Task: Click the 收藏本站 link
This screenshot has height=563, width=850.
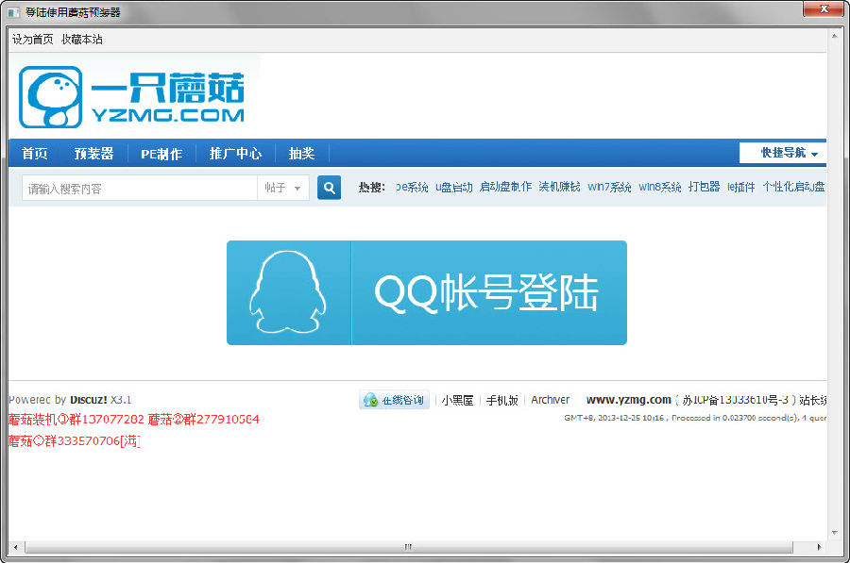Action: [82, 40]
